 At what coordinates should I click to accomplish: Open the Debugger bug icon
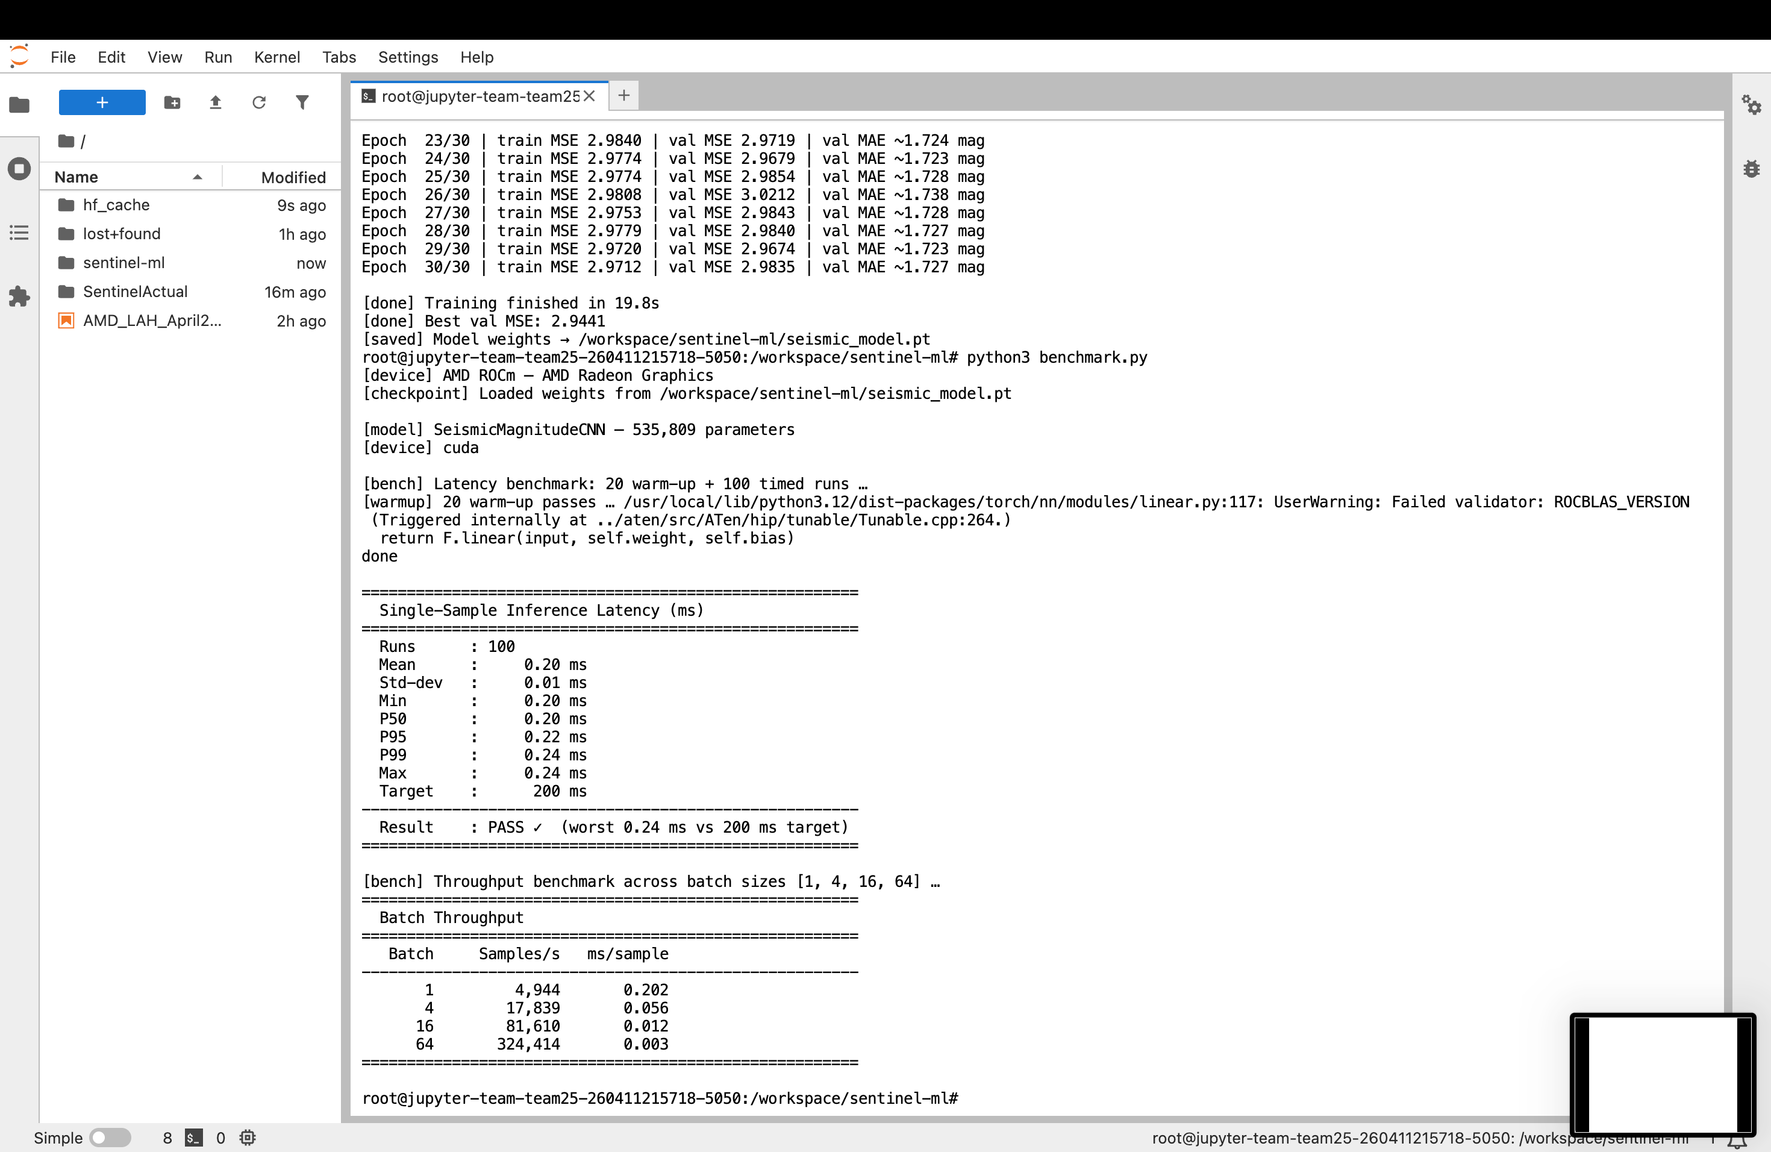click(x=1751, y=169)
